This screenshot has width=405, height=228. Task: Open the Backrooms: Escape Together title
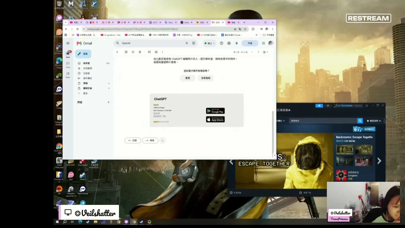pos(354,137)
